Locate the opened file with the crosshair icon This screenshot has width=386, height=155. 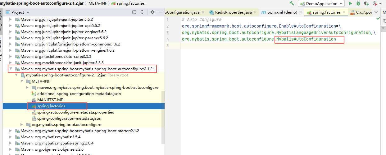click(134, 12)
